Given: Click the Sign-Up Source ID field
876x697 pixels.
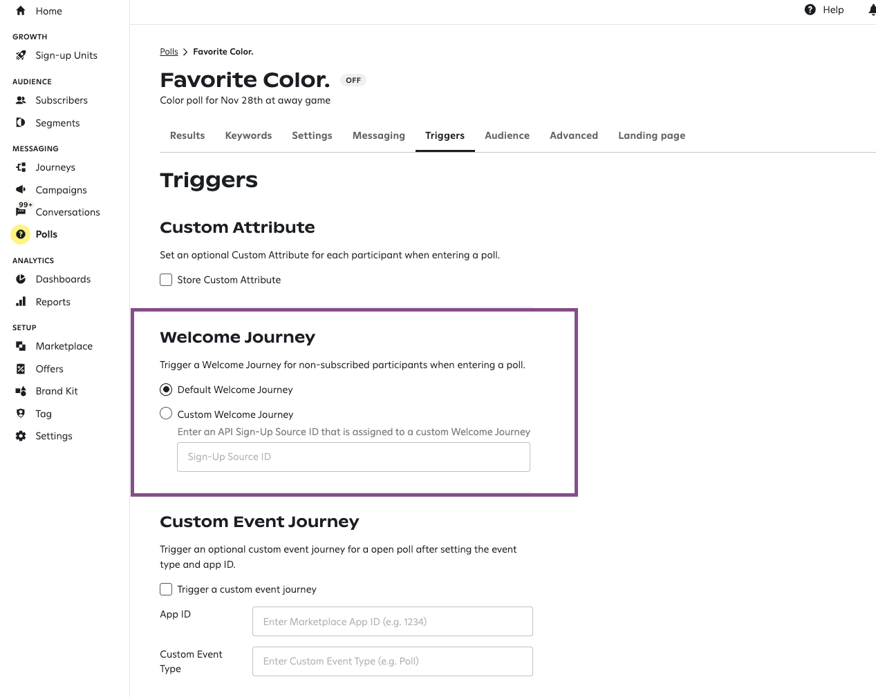Looking at the screenshot, I should pyautogui.click(x=353, y=457).
